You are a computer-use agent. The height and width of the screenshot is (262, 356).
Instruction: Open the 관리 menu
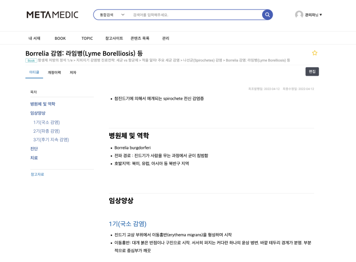(165, 38)
